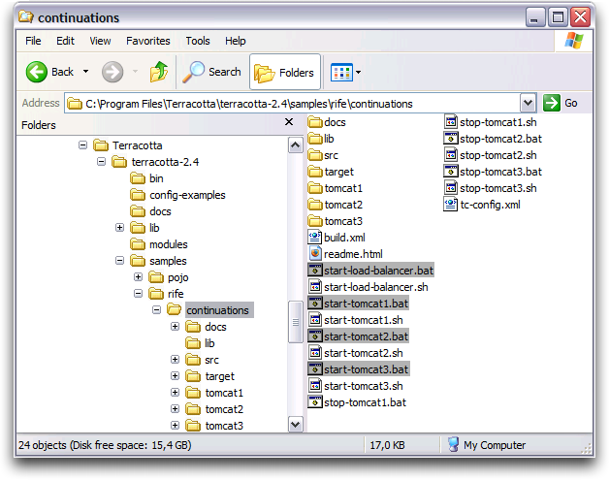Click the Views icon in toolbar

click(341, 72)
